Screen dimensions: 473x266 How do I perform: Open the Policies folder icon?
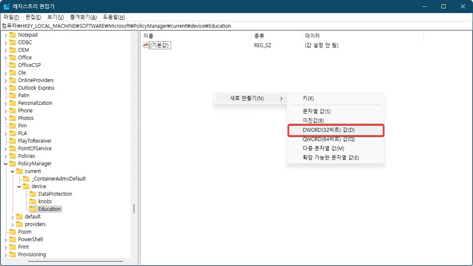[x=12, y=156]
